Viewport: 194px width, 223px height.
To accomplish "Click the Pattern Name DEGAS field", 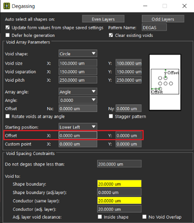I will [x=154, y=28].
